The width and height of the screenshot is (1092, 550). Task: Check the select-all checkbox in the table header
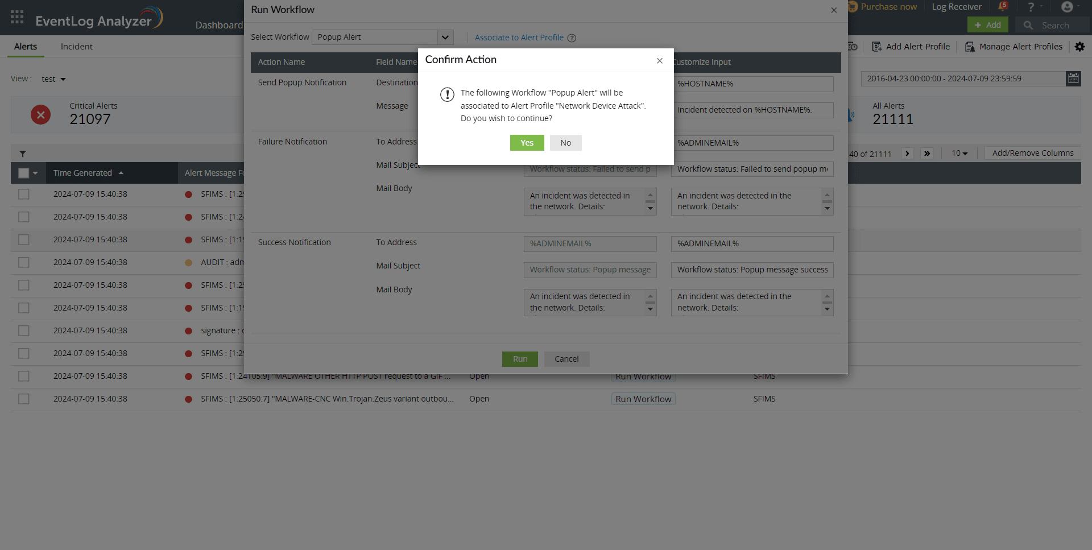click(x=24, y=172)
